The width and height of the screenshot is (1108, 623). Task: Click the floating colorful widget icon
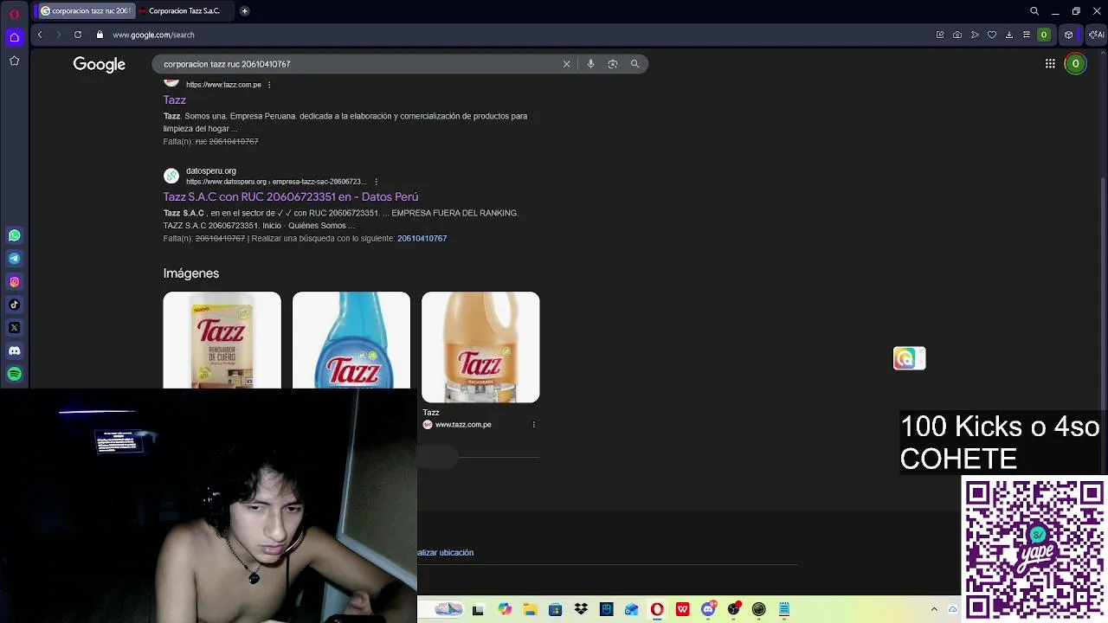coord(909,358)
